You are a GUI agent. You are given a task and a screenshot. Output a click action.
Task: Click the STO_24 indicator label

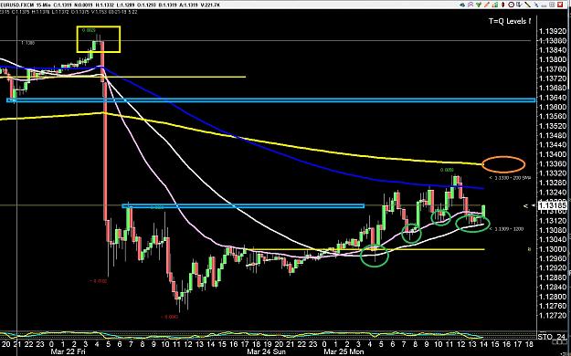[551, 337]
